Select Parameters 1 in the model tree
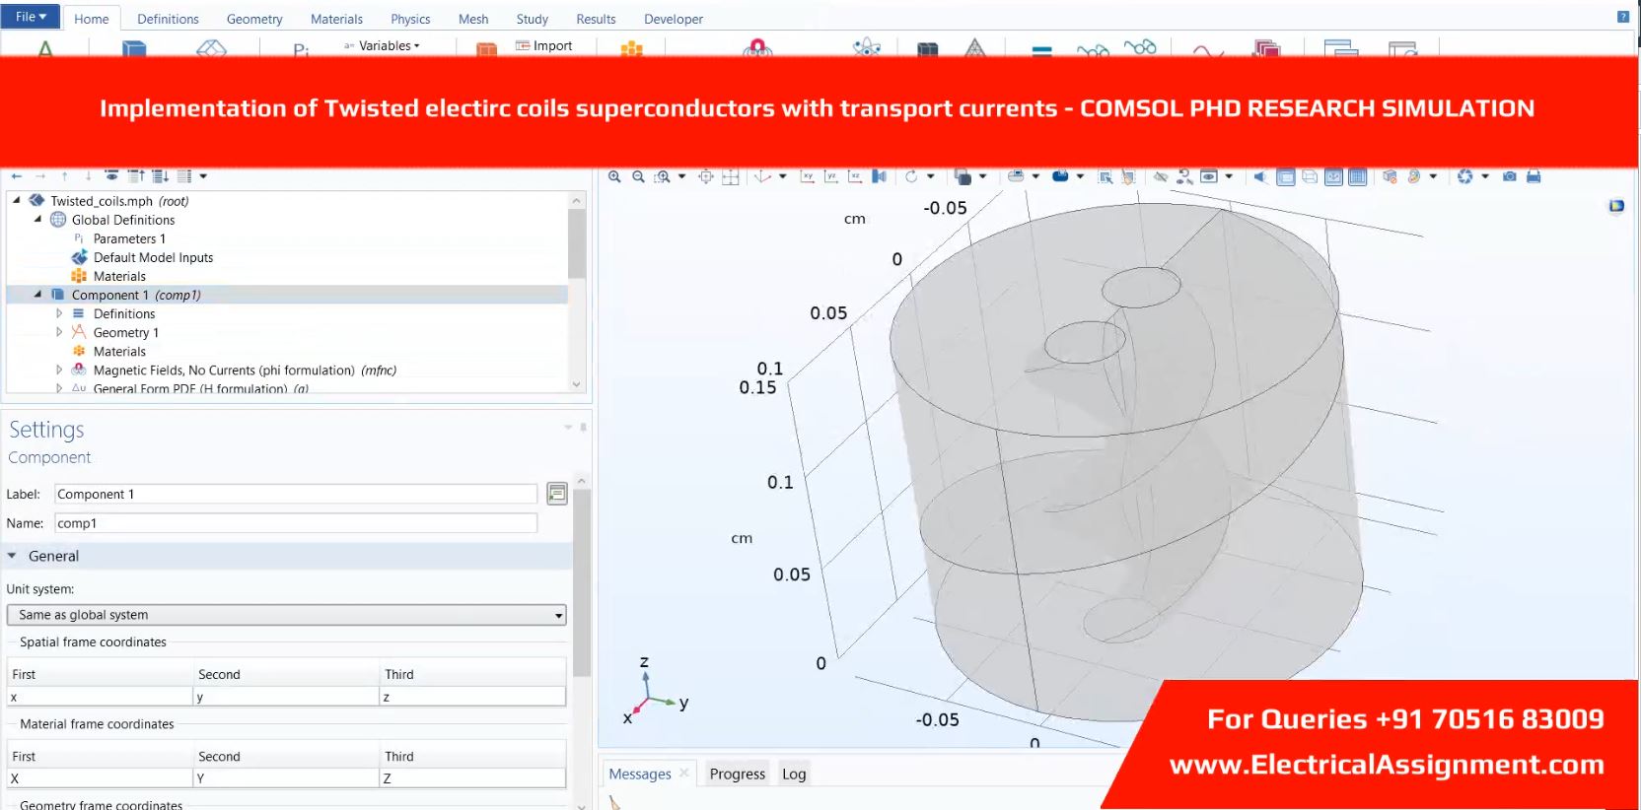The image size is (1641, 810). (x=128, y=238)
